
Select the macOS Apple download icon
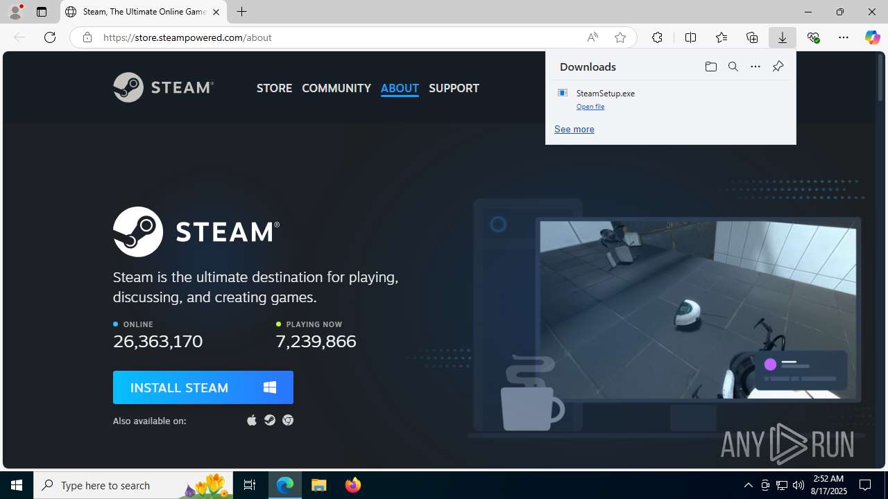252,420
